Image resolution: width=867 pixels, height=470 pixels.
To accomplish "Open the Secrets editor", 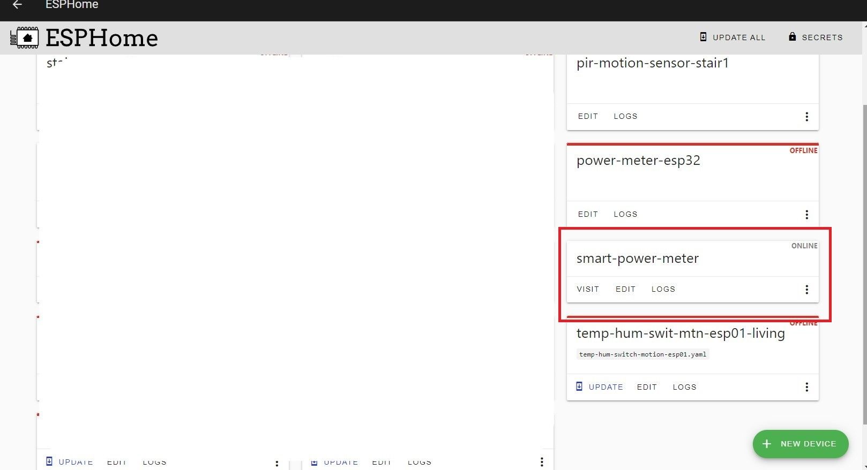I will tap(816, 37).
